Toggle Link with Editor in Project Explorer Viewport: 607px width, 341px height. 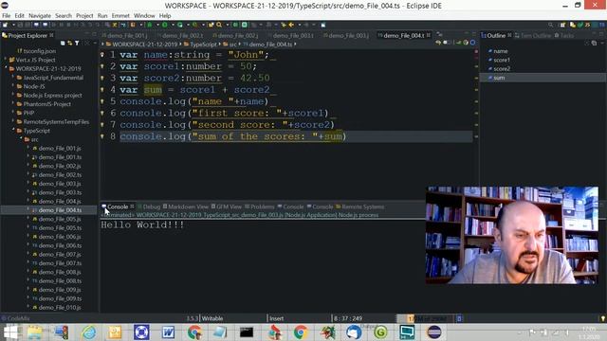[69, 43]
